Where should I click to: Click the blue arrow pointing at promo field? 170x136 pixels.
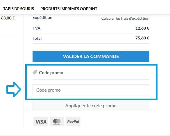[14, 89]
